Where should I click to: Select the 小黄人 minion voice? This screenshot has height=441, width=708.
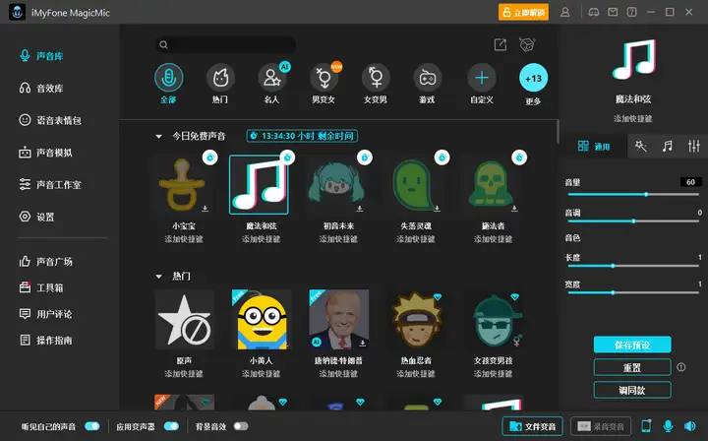click(x=261, y=320)
